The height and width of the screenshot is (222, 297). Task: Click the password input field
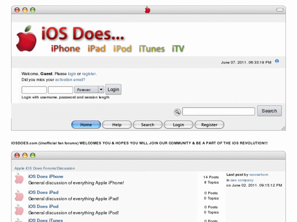coord(60,90)
